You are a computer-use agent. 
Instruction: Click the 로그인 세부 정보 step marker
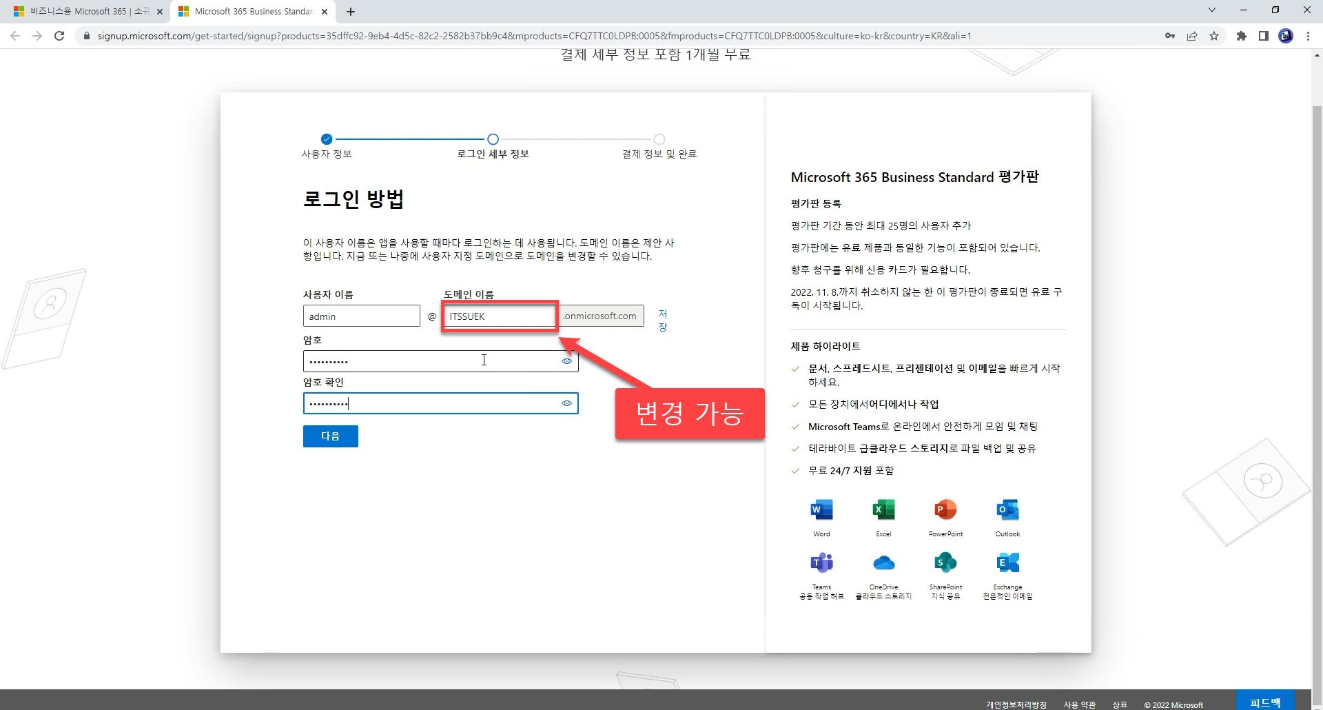click(493, 139)
